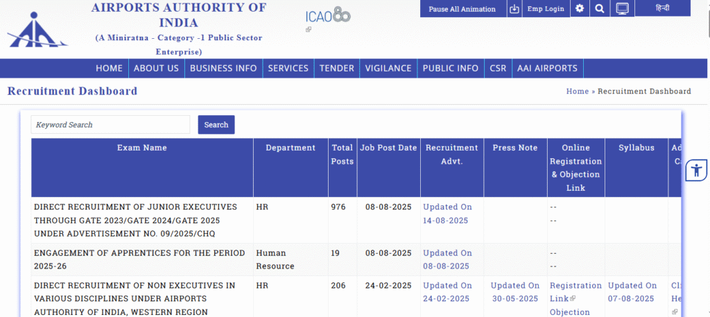Click the magnifier search icon in top bar
This screenshot has height=317, width=710.
(600, 9)
